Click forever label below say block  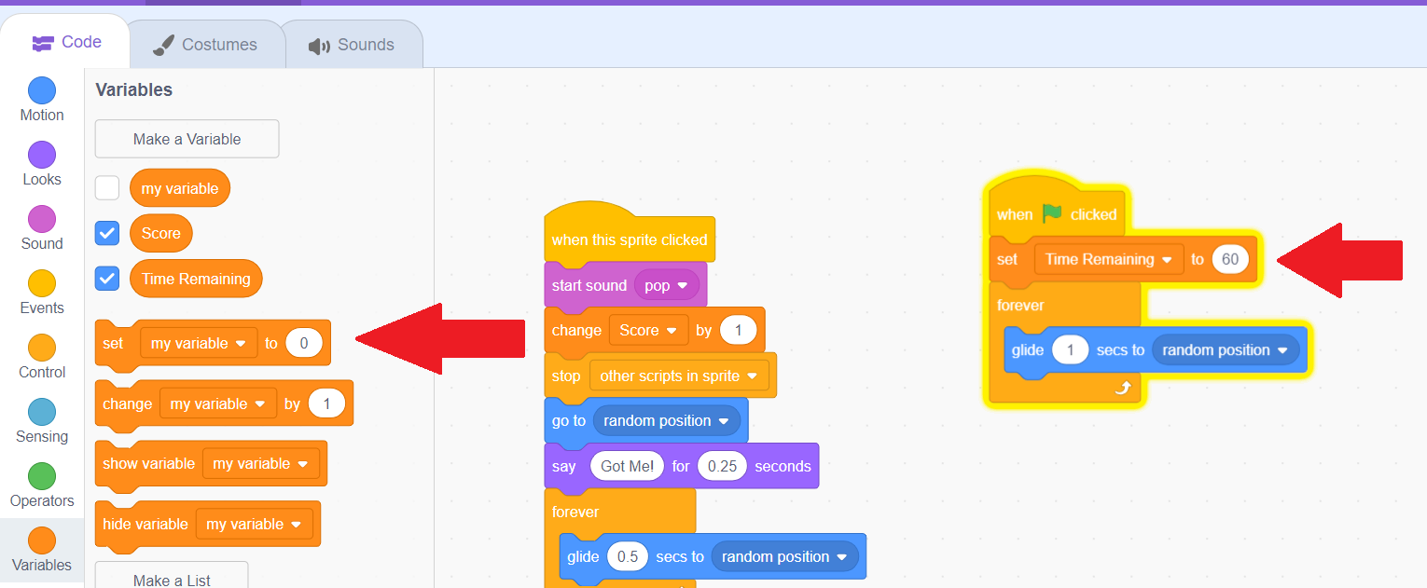[575, 512]
